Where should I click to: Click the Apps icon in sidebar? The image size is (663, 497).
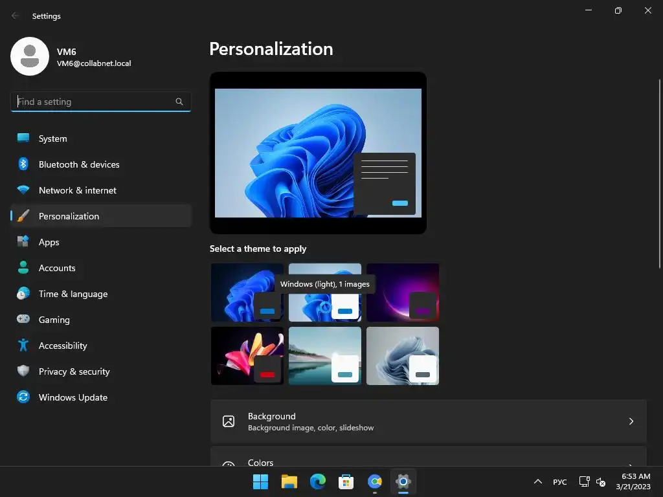coord(23,242)
